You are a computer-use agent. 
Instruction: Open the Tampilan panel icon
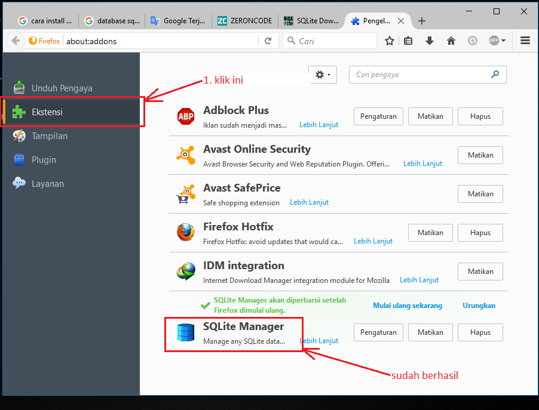[x=20, y=135]
